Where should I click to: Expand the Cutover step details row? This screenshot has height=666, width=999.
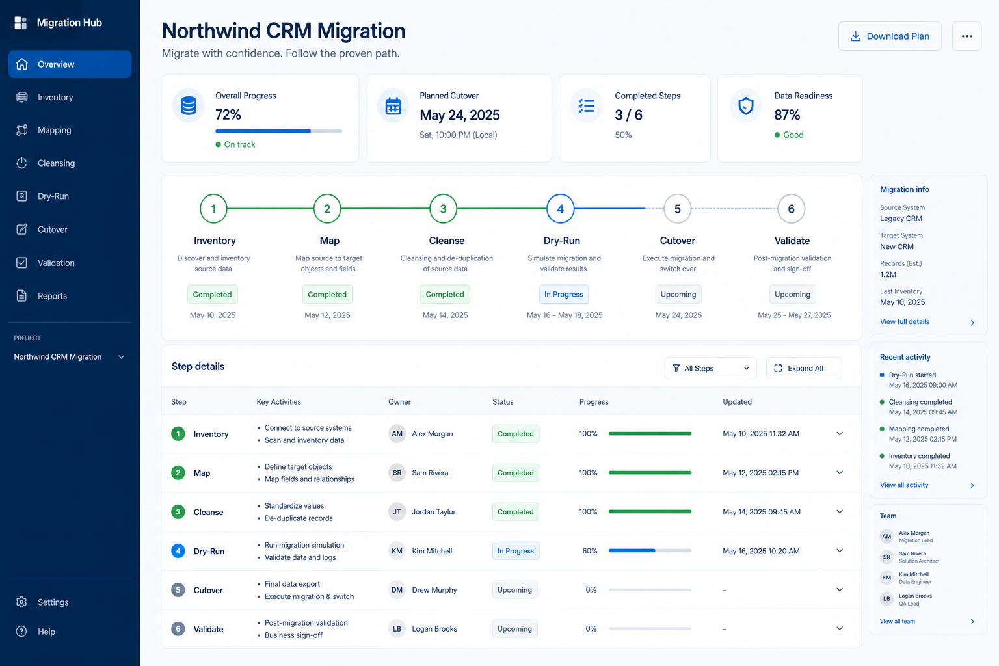pyautogui.click(x=840, y=590)
